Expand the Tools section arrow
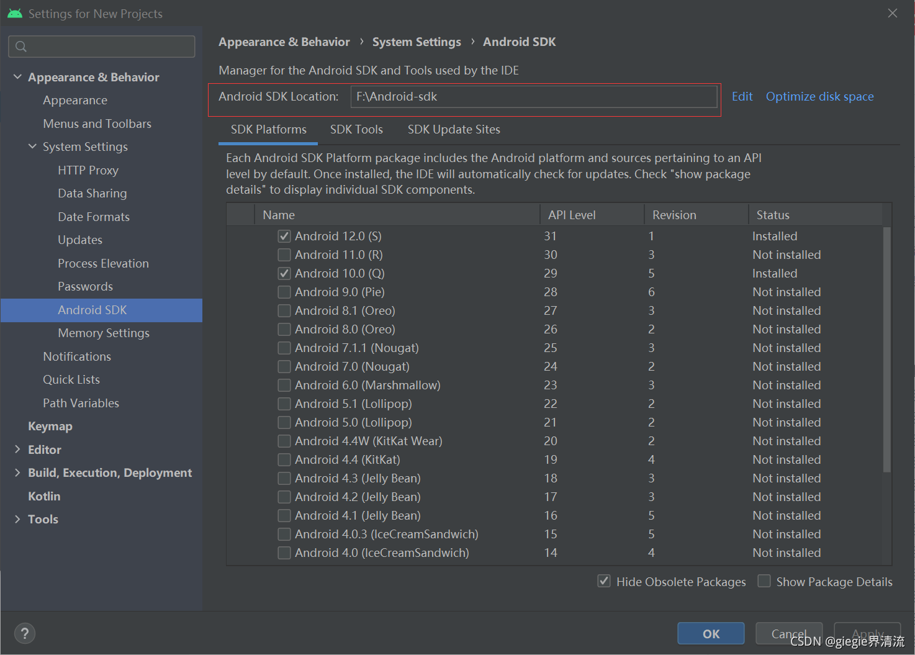The height and width of the screenshot is (655, 915). tap(17, 519)
